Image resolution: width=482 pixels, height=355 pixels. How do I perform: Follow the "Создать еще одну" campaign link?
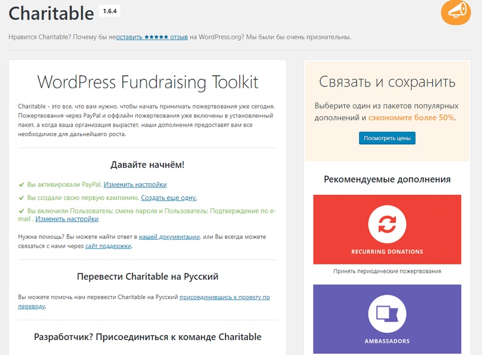(x=168, y=197)
